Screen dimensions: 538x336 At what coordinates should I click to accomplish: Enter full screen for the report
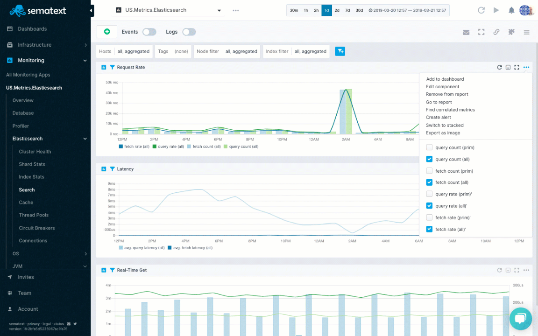click(x=481, y=32)
